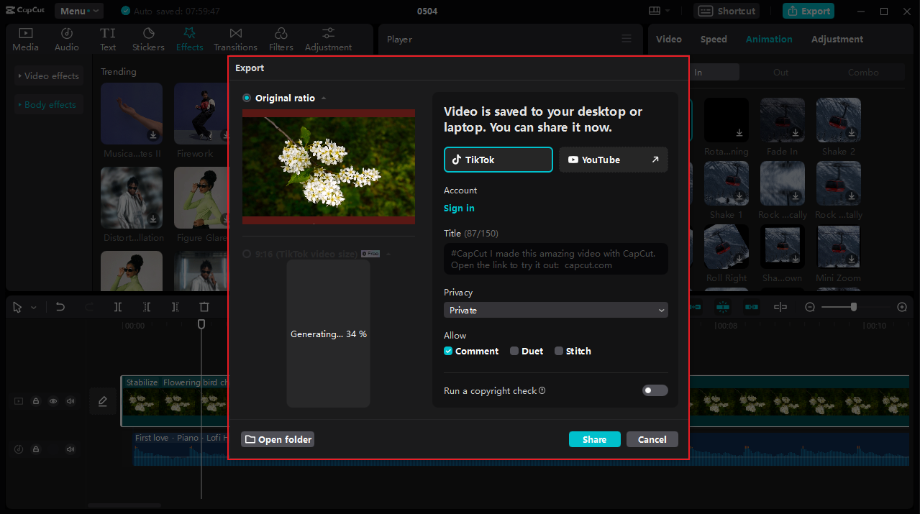
Task: Download the Firework effect
Action: pyautogui.click(x=225, y=135)
